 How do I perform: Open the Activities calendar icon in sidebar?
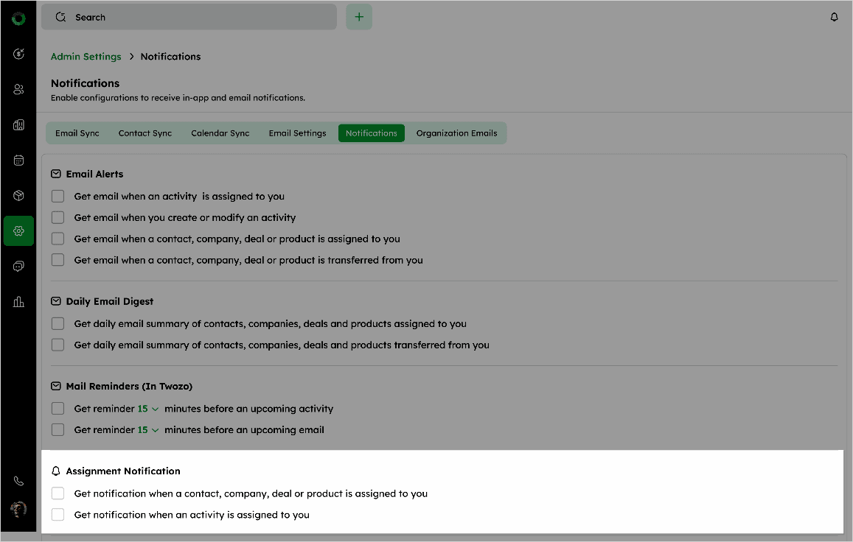coord(18,160)
